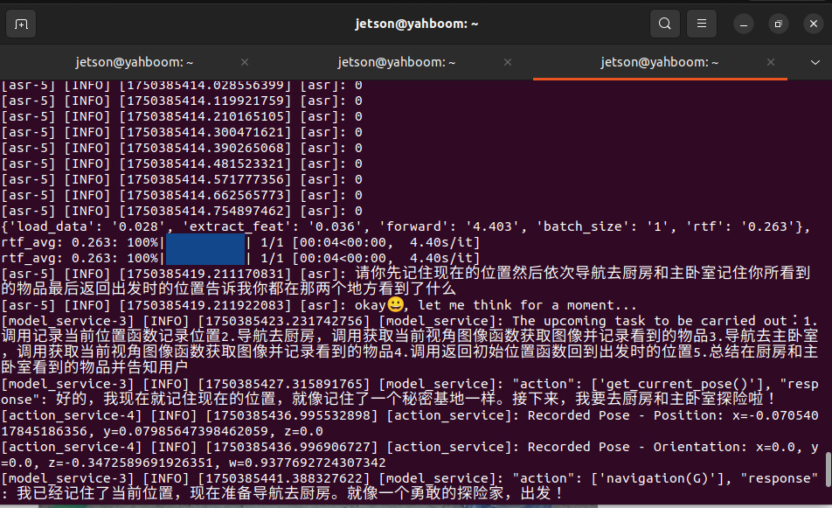Switch to the first jetson@yahboom tab
832x508 pixels.
(x=135, y=62)
